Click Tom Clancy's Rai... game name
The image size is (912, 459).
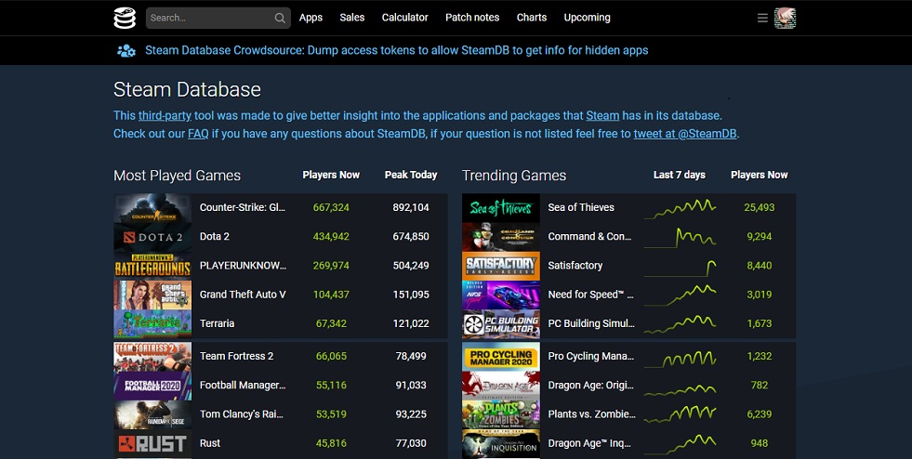click(242, 414)
